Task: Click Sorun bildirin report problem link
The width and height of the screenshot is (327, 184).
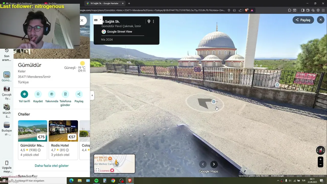Action: coord(319,176)
